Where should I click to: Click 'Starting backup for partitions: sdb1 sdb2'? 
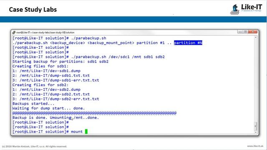60,61
